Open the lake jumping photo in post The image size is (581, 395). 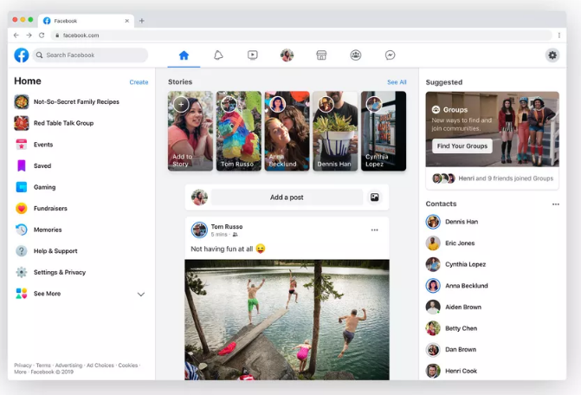287,320
